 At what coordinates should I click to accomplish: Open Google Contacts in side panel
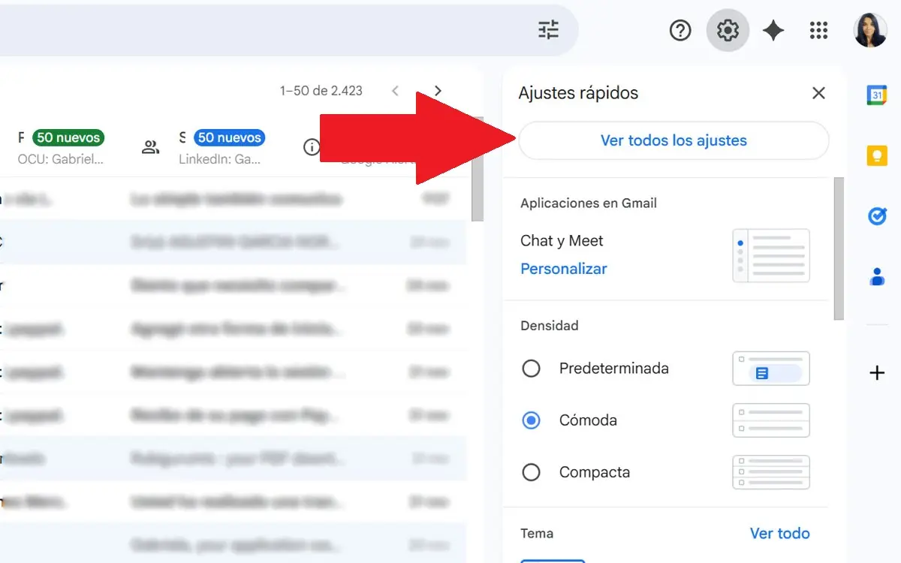[877, 276]
